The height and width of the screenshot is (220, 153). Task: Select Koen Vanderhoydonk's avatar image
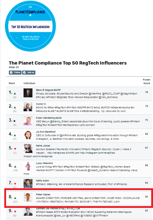coord(28,121)
